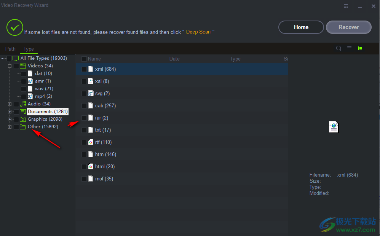Click the Graphics camera icon
The width and height of the screenshot is (380, 236).
tap(23, 119)
